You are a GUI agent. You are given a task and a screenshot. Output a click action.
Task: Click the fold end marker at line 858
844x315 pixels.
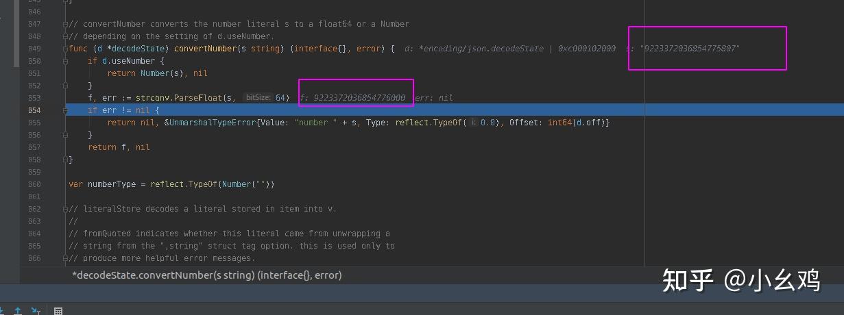click(65, 160)
